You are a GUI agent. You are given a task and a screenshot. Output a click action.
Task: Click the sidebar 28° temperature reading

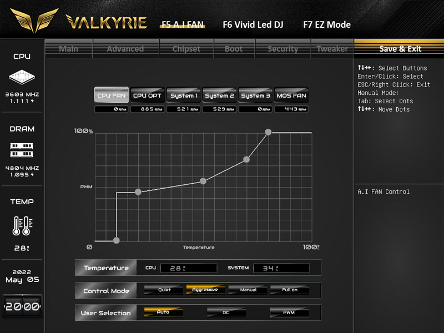(22, 248)
